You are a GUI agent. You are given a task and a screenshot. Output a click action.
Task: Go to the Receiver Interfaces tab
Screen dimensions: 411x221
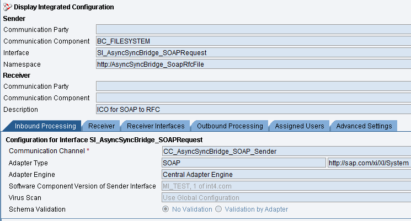click(x=157, y=126)
